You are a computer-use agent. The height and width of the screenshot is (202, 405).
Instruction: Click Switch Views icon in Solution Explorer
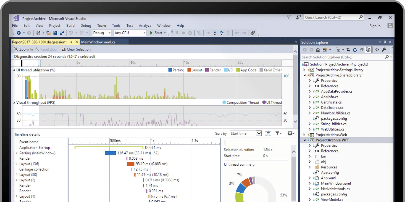click(325, 50)
